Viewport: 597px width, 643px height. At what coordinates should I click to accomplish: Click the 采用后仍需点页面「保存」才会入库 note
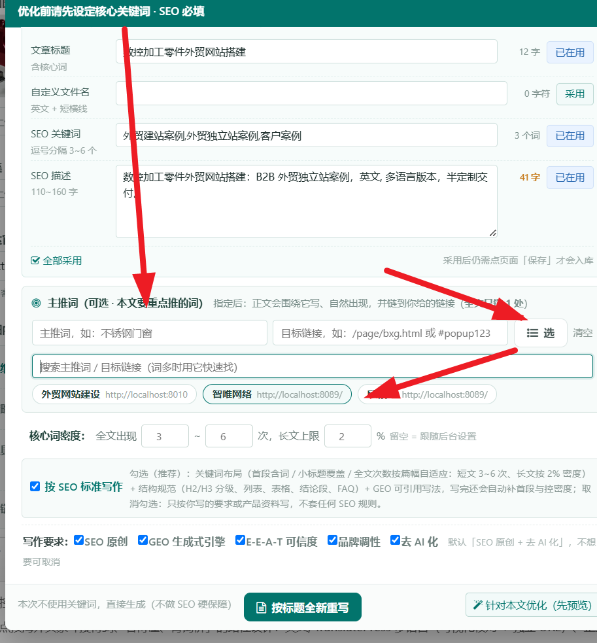(518, 260)
